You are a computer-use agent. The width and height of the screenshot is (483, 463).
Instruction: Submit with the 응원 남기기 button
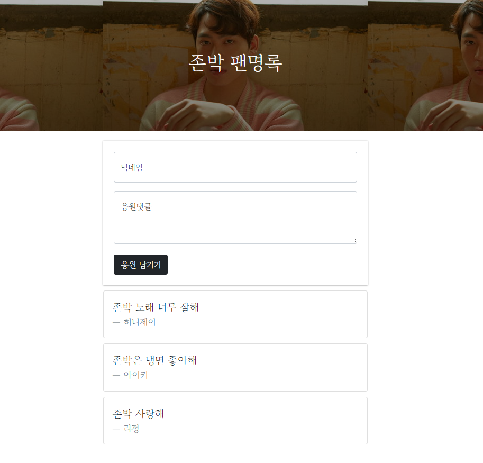(141, 265)
